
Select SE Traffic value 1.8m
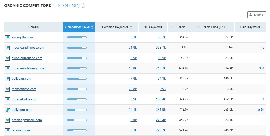pos(185,47)
